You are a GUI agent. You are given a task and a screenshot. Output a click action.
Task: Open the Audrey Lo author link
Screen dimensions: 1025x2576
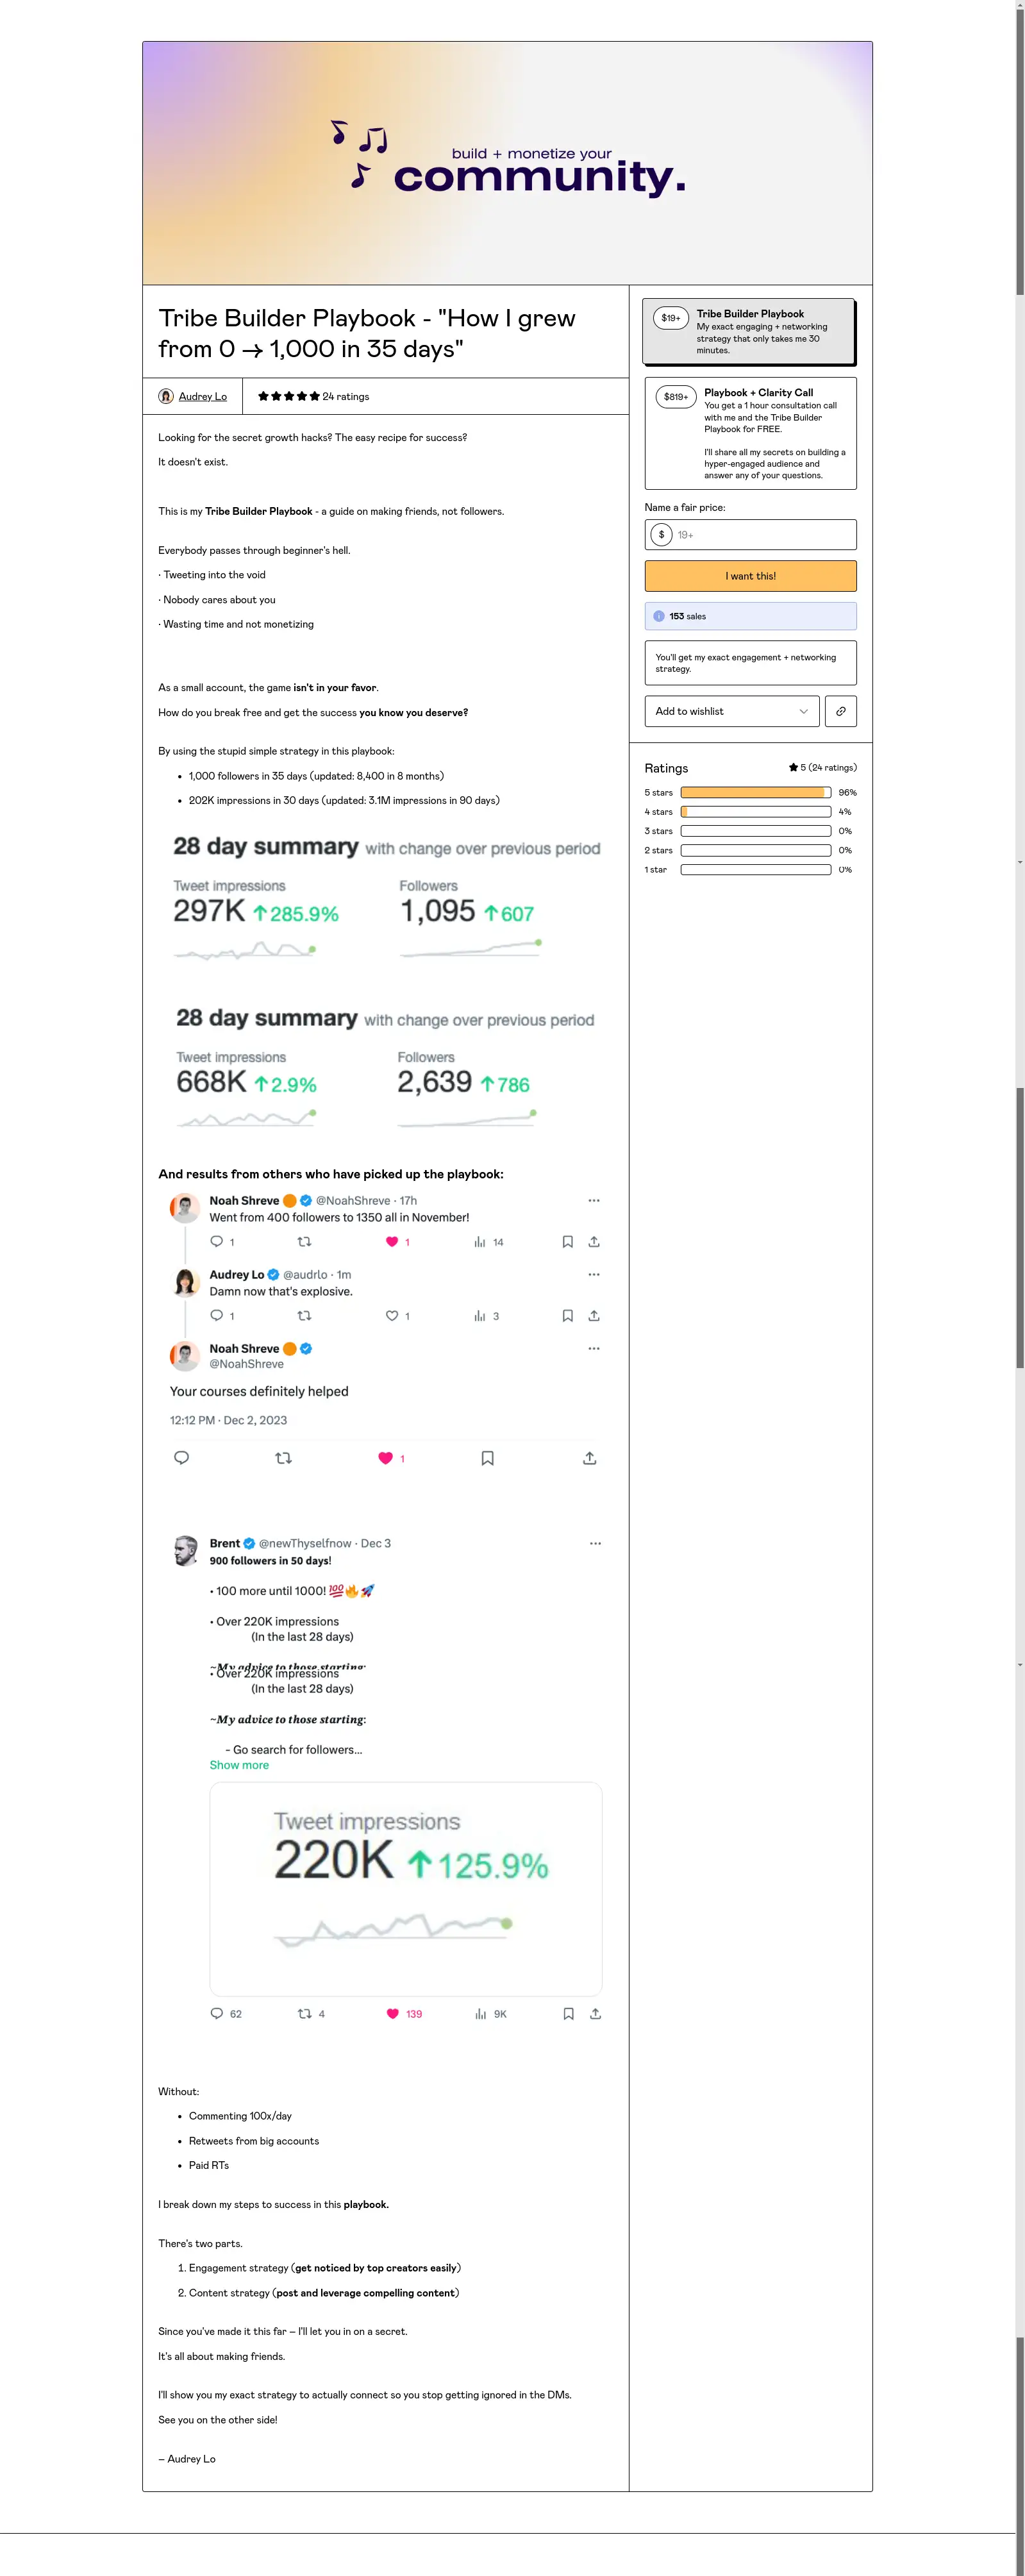(203, 396)
